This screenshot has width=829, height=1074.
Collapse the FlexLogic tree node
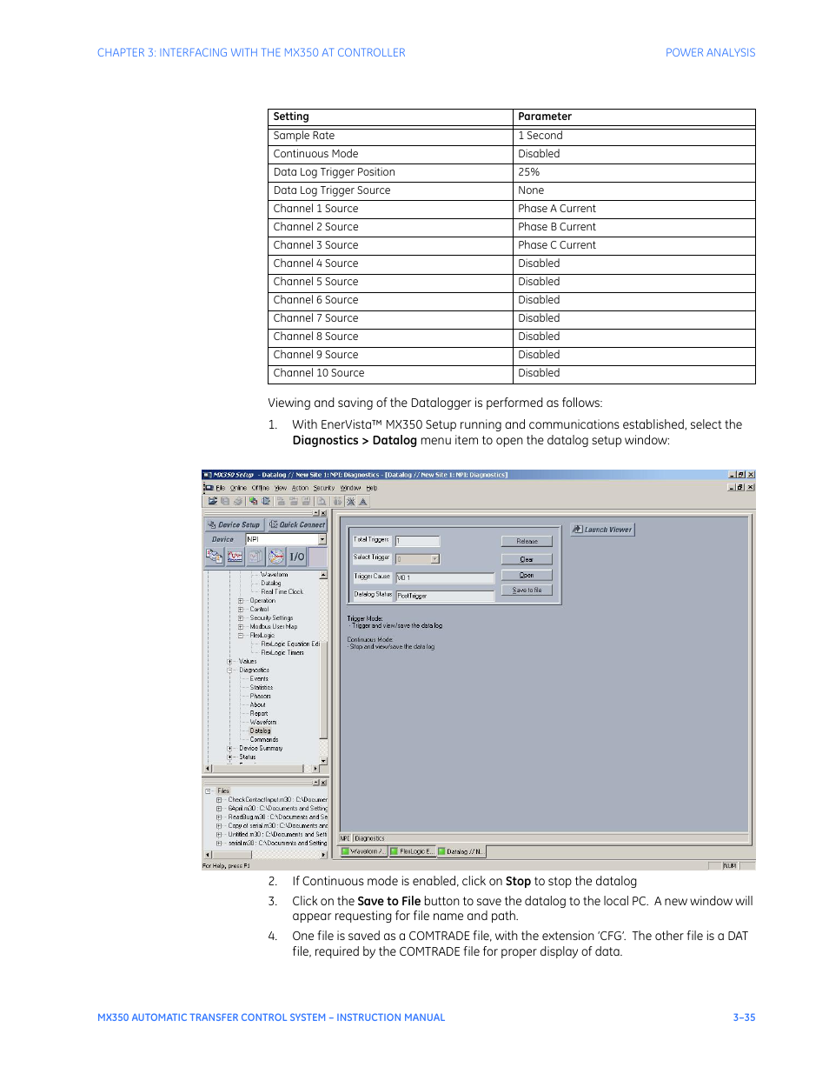pos(241,636)
